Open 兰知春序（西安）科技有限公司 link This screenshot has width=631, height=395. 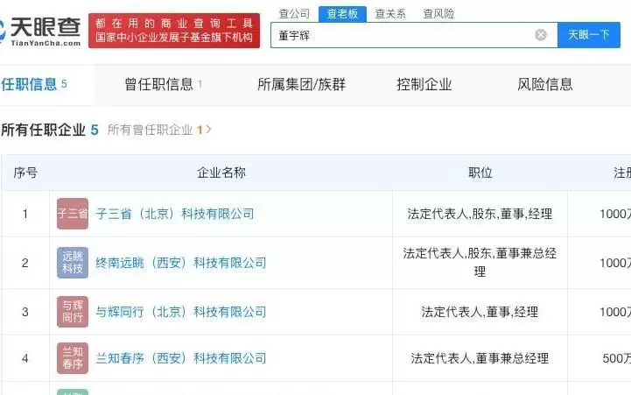181,358
